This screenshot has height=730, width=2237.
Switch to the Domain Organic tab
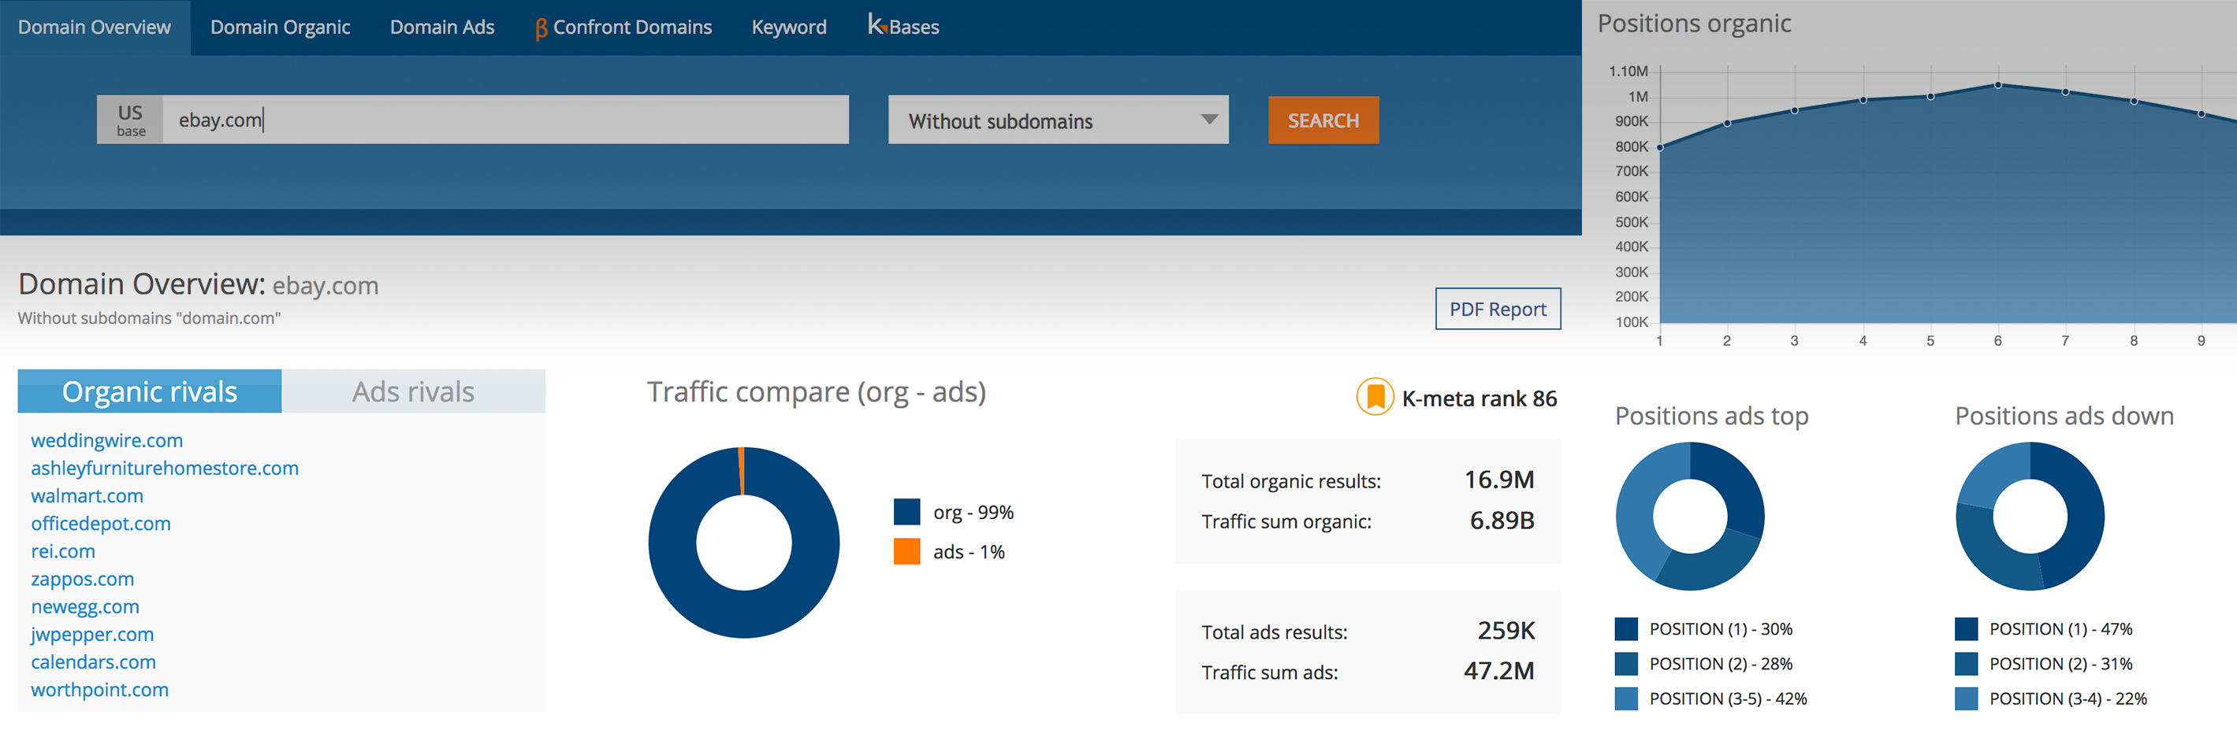280,27
